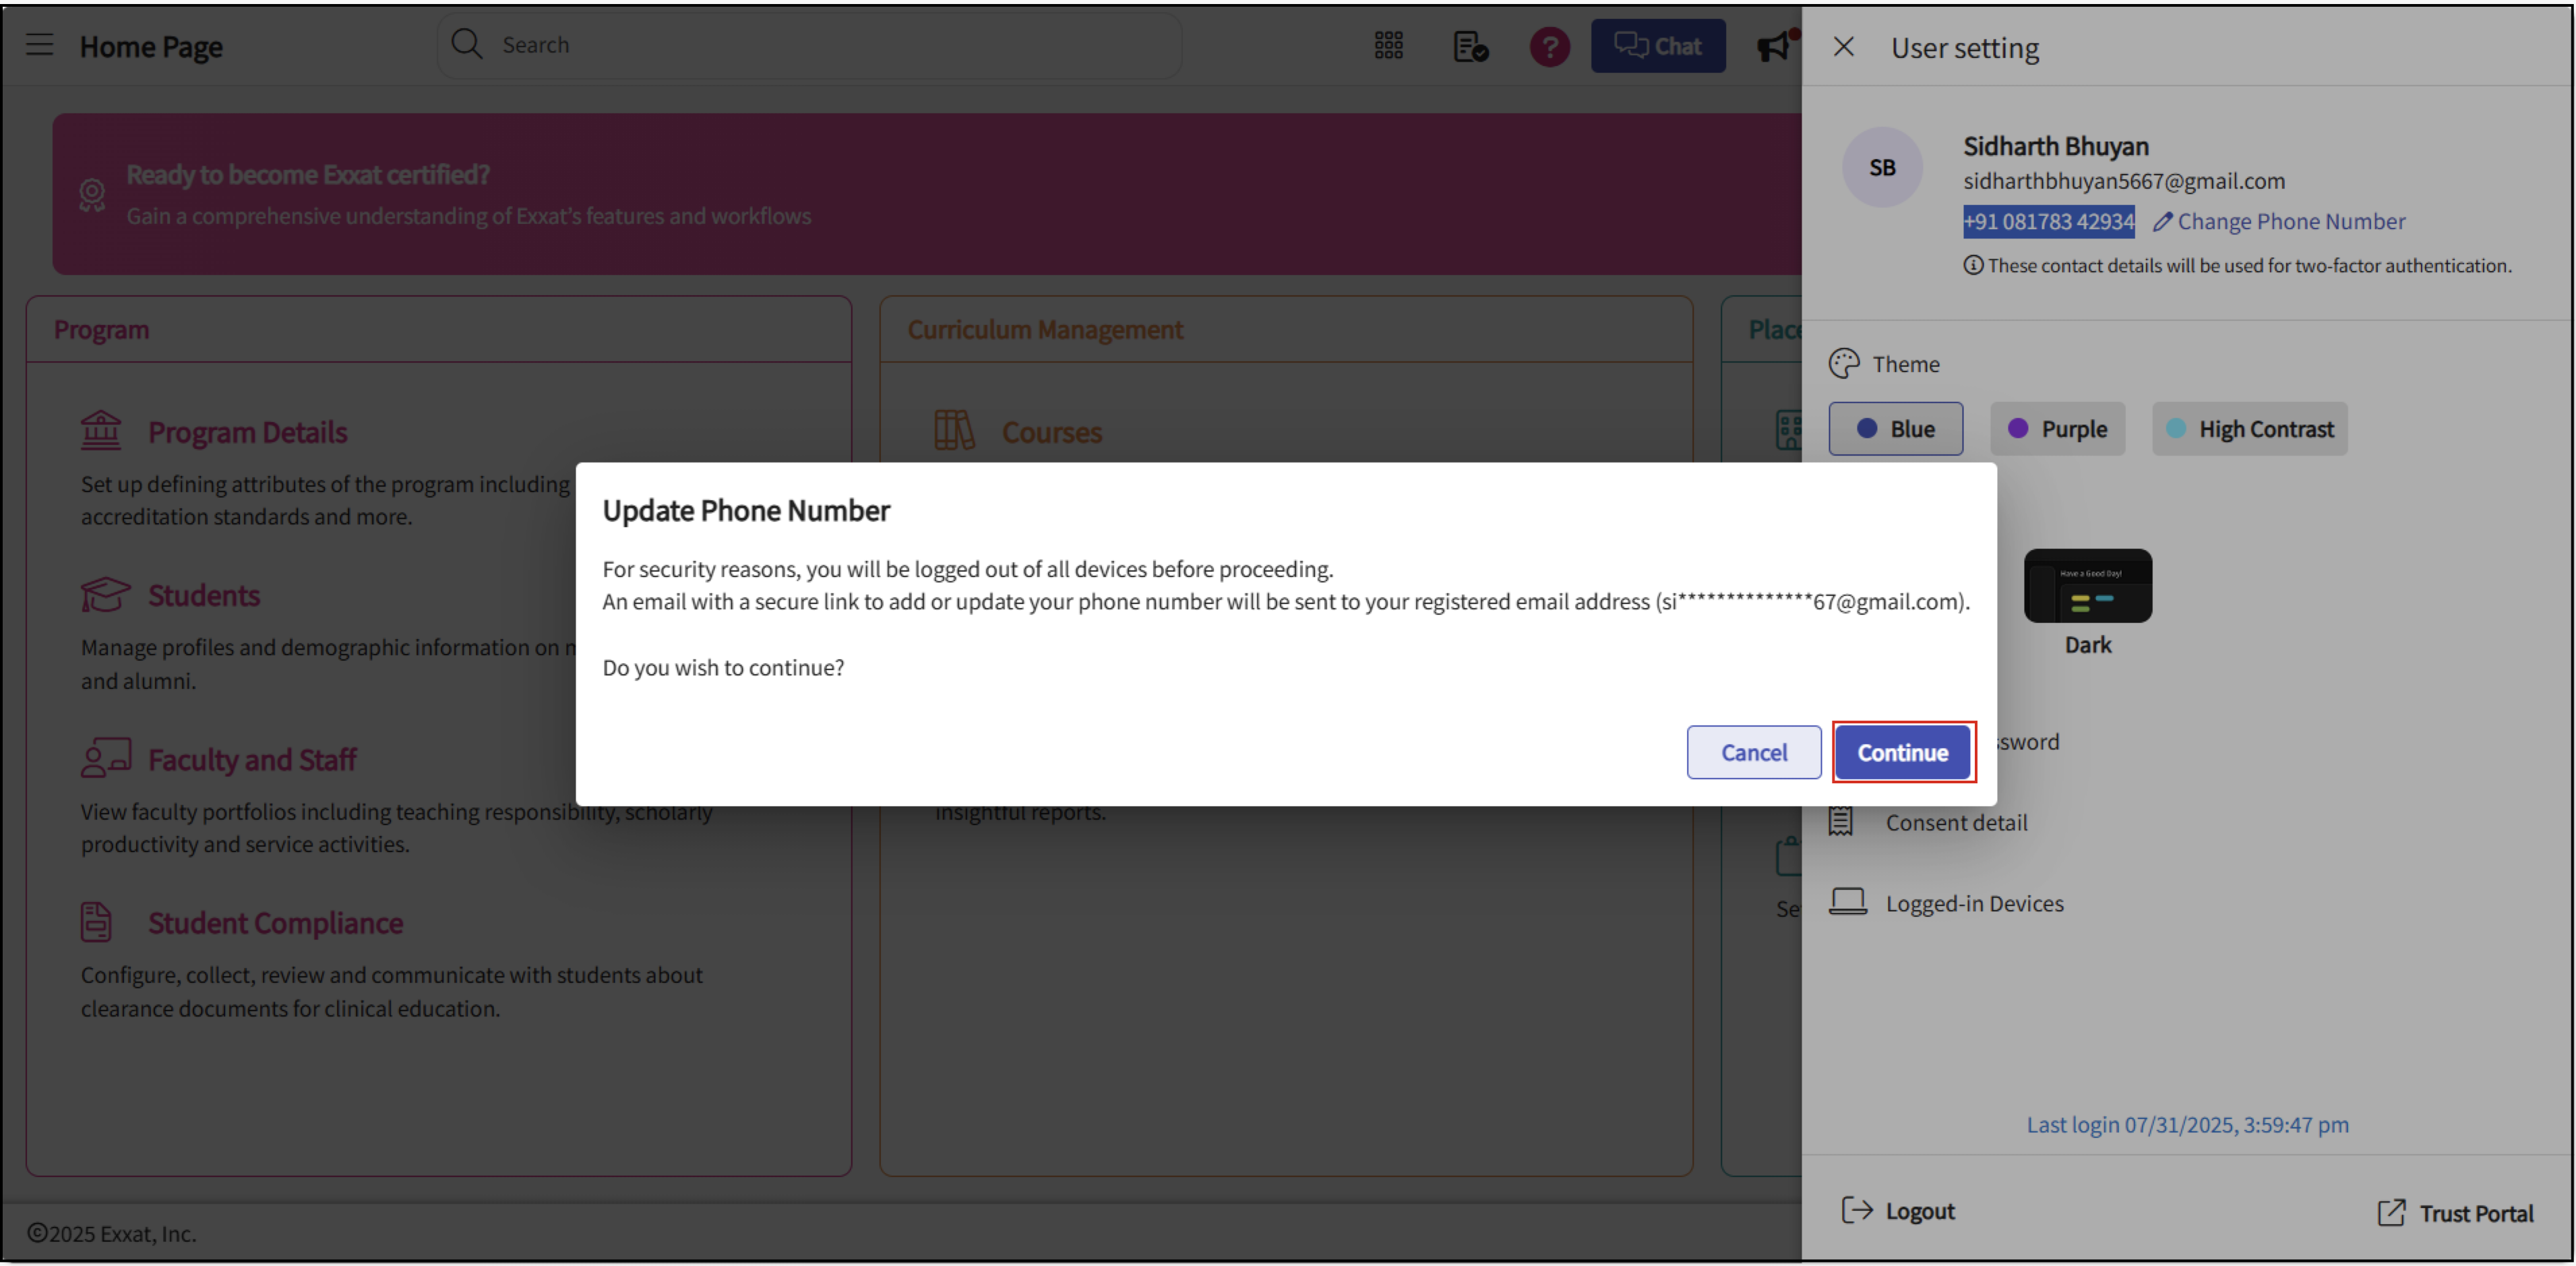Click Continue in Update Phone Number dialog
Image resolution: width=2576 pixels, height=1266 pixels.
[x=1902, y=752]
